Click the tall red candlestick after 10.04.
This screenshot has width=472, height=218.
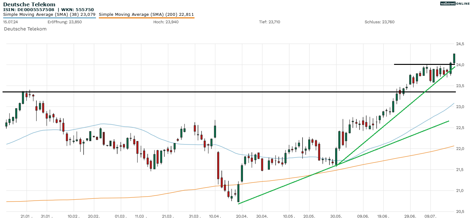[218, 165]
